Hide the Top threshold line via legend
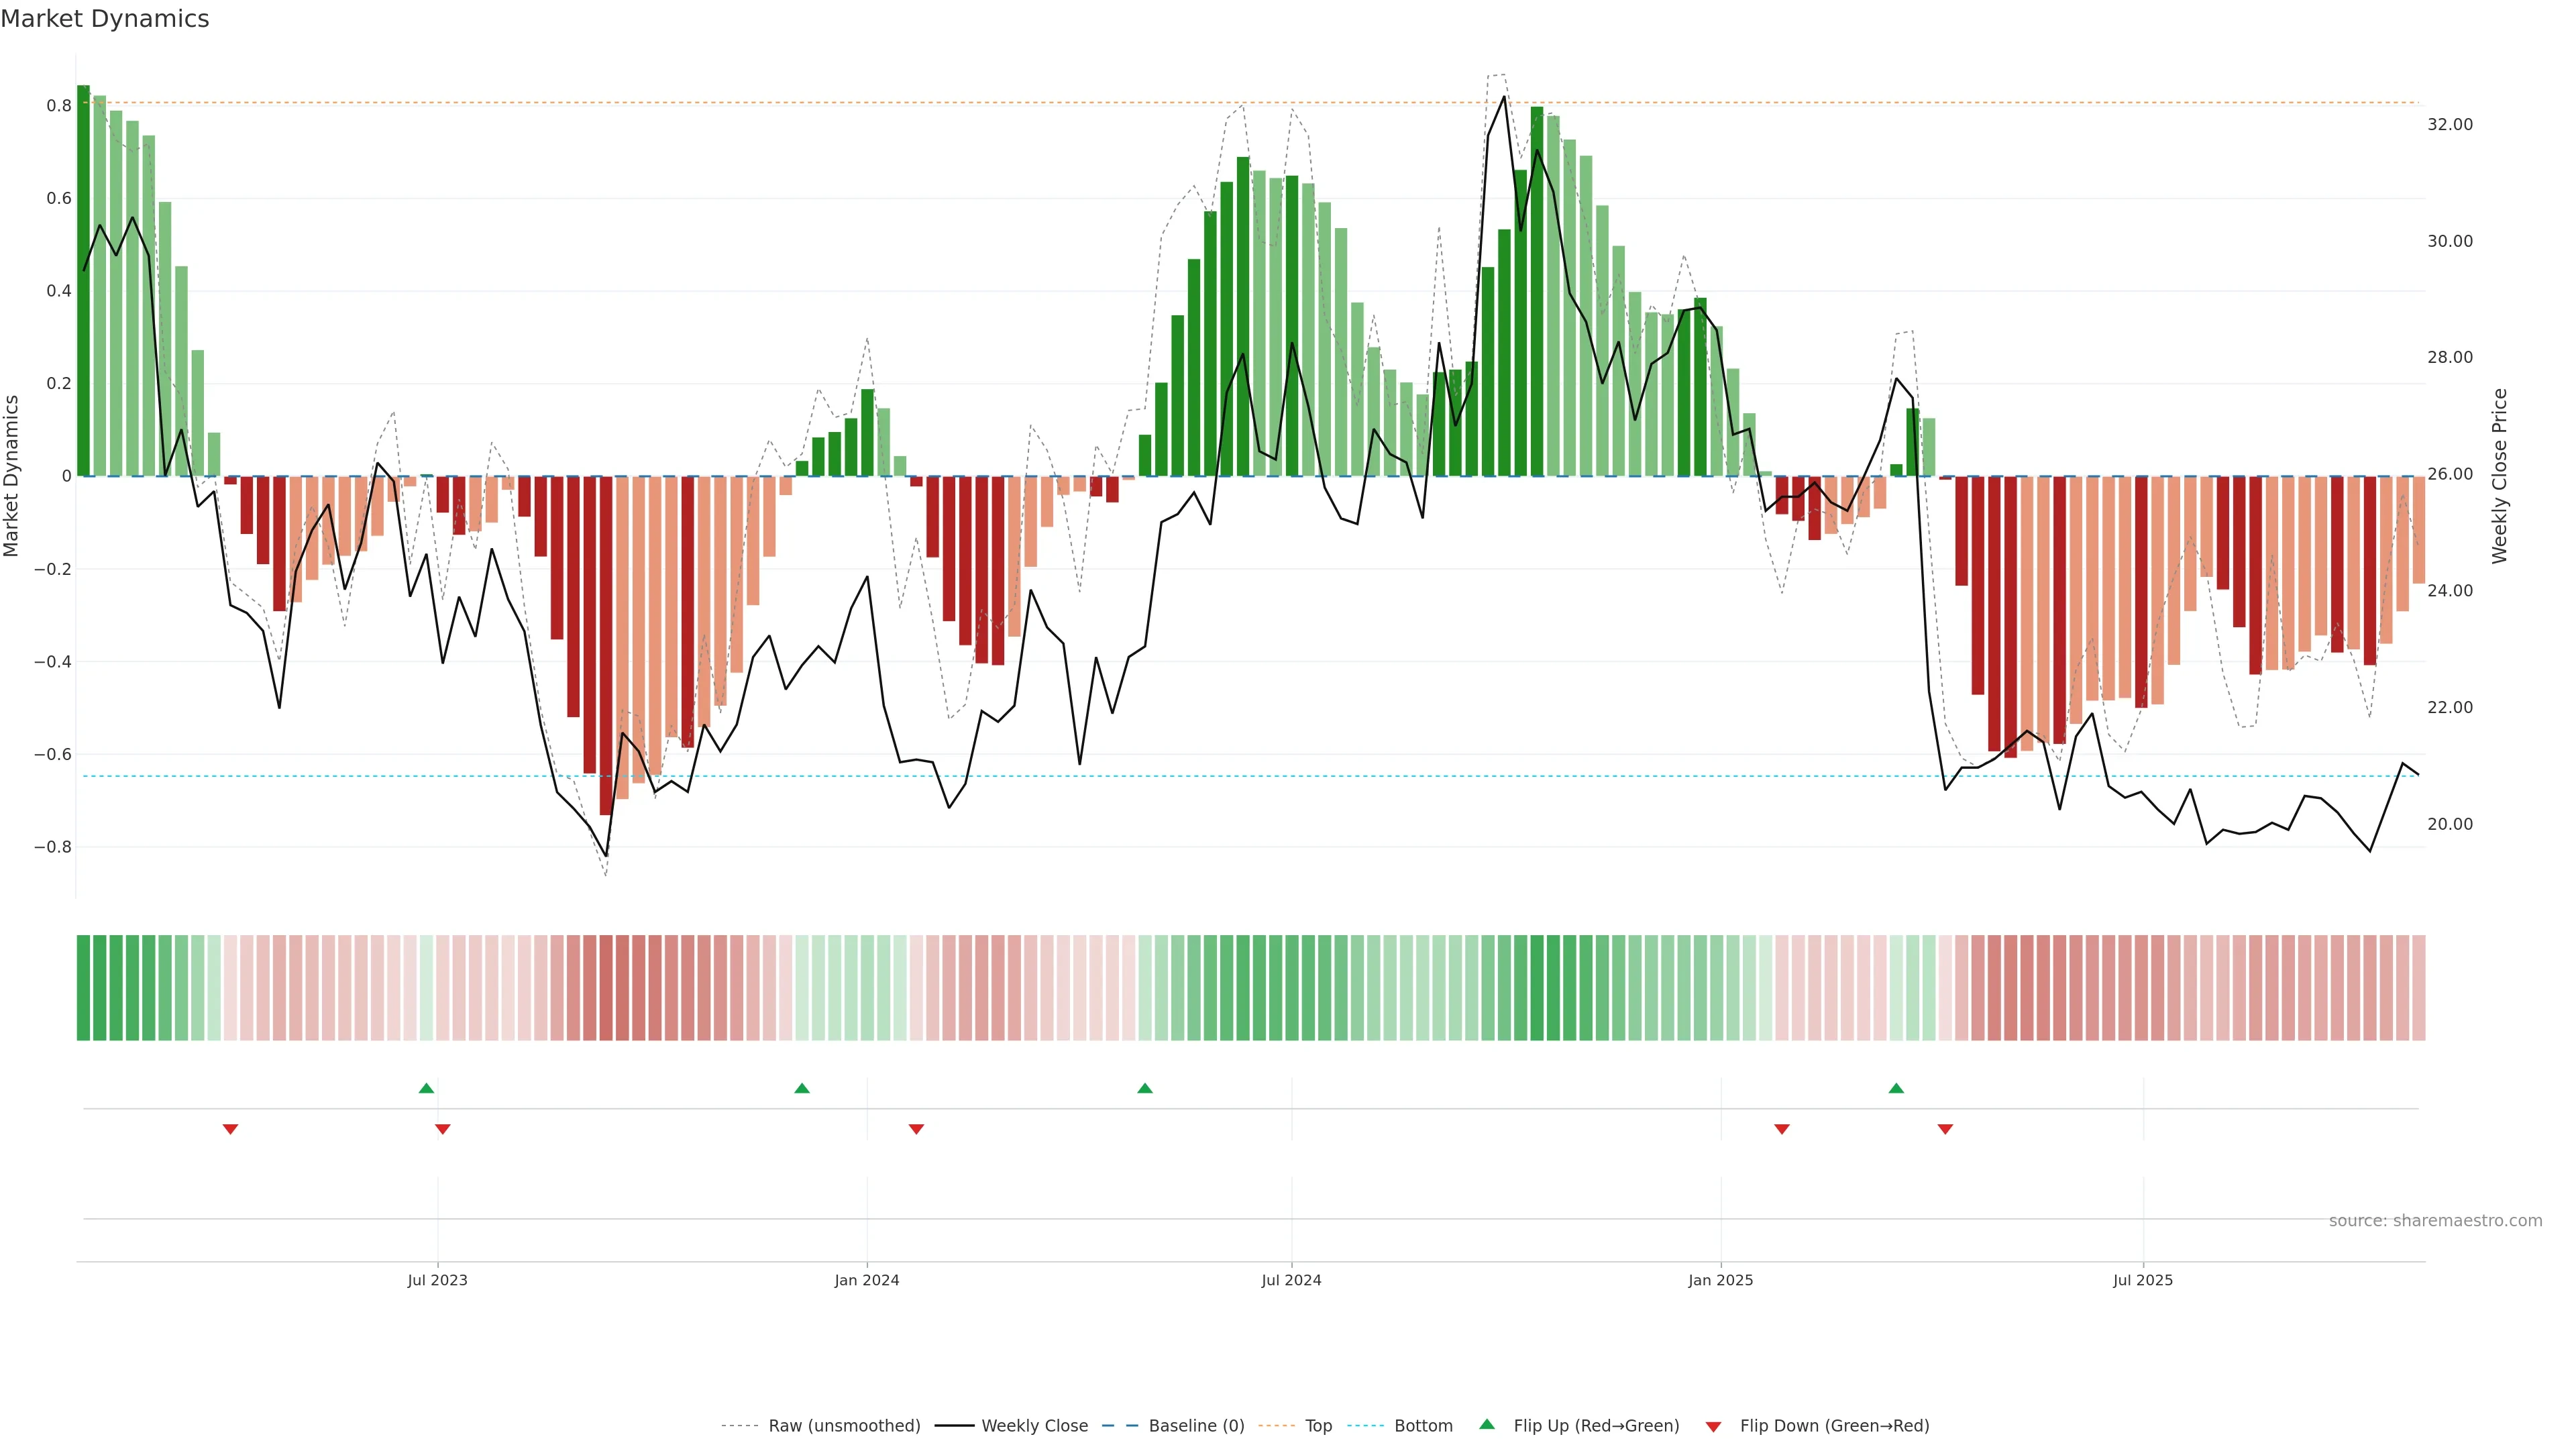 click(1318, 1426)
